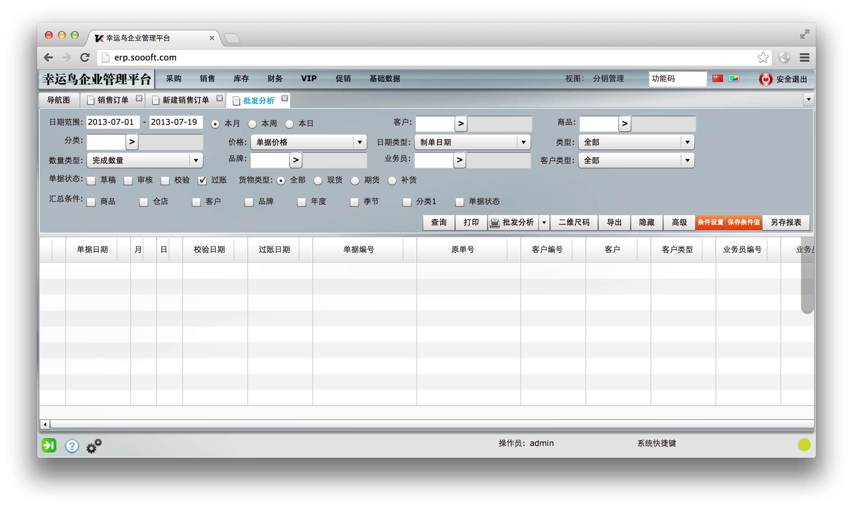Check the 仓店 summary condition checkbox
The height and width of the screenshot is (509, 853).
pos(144,202)
